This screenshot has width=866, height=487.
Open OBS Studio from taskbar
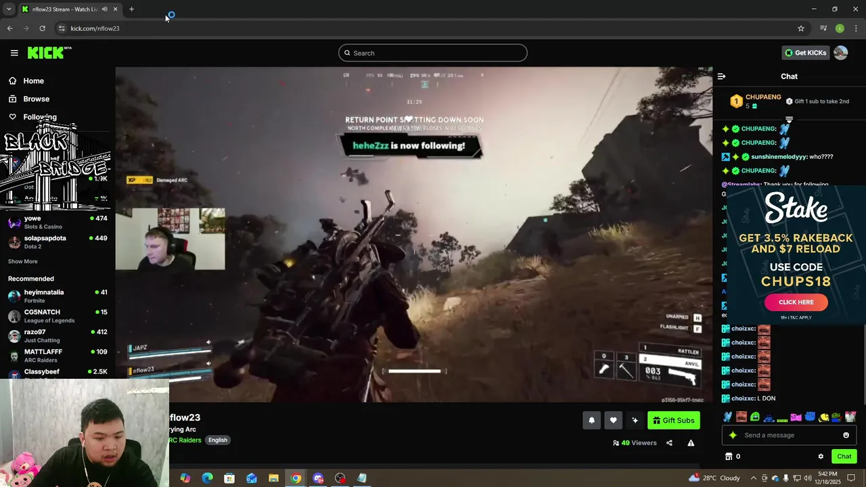point(340,478)
